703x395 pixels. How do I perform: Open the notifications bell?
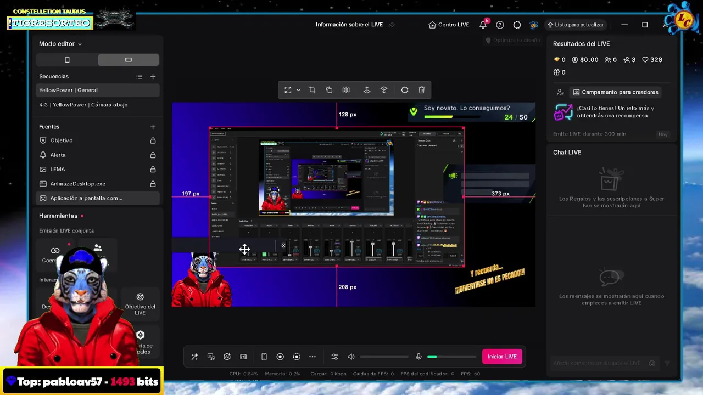(x=483, y=25)
